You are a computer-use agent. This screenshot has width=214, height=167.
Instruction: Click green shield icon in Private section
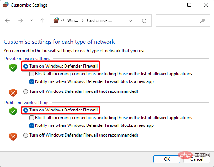13,68
